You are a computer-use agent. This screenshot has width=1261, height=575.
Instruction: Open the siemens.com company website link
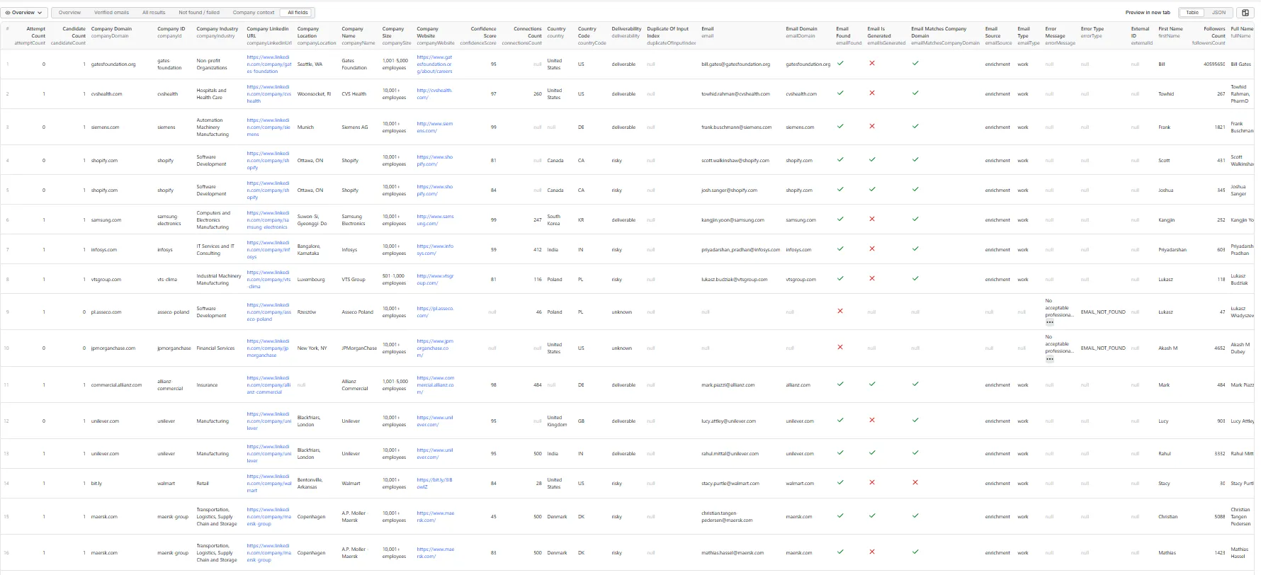coord(434,127)
